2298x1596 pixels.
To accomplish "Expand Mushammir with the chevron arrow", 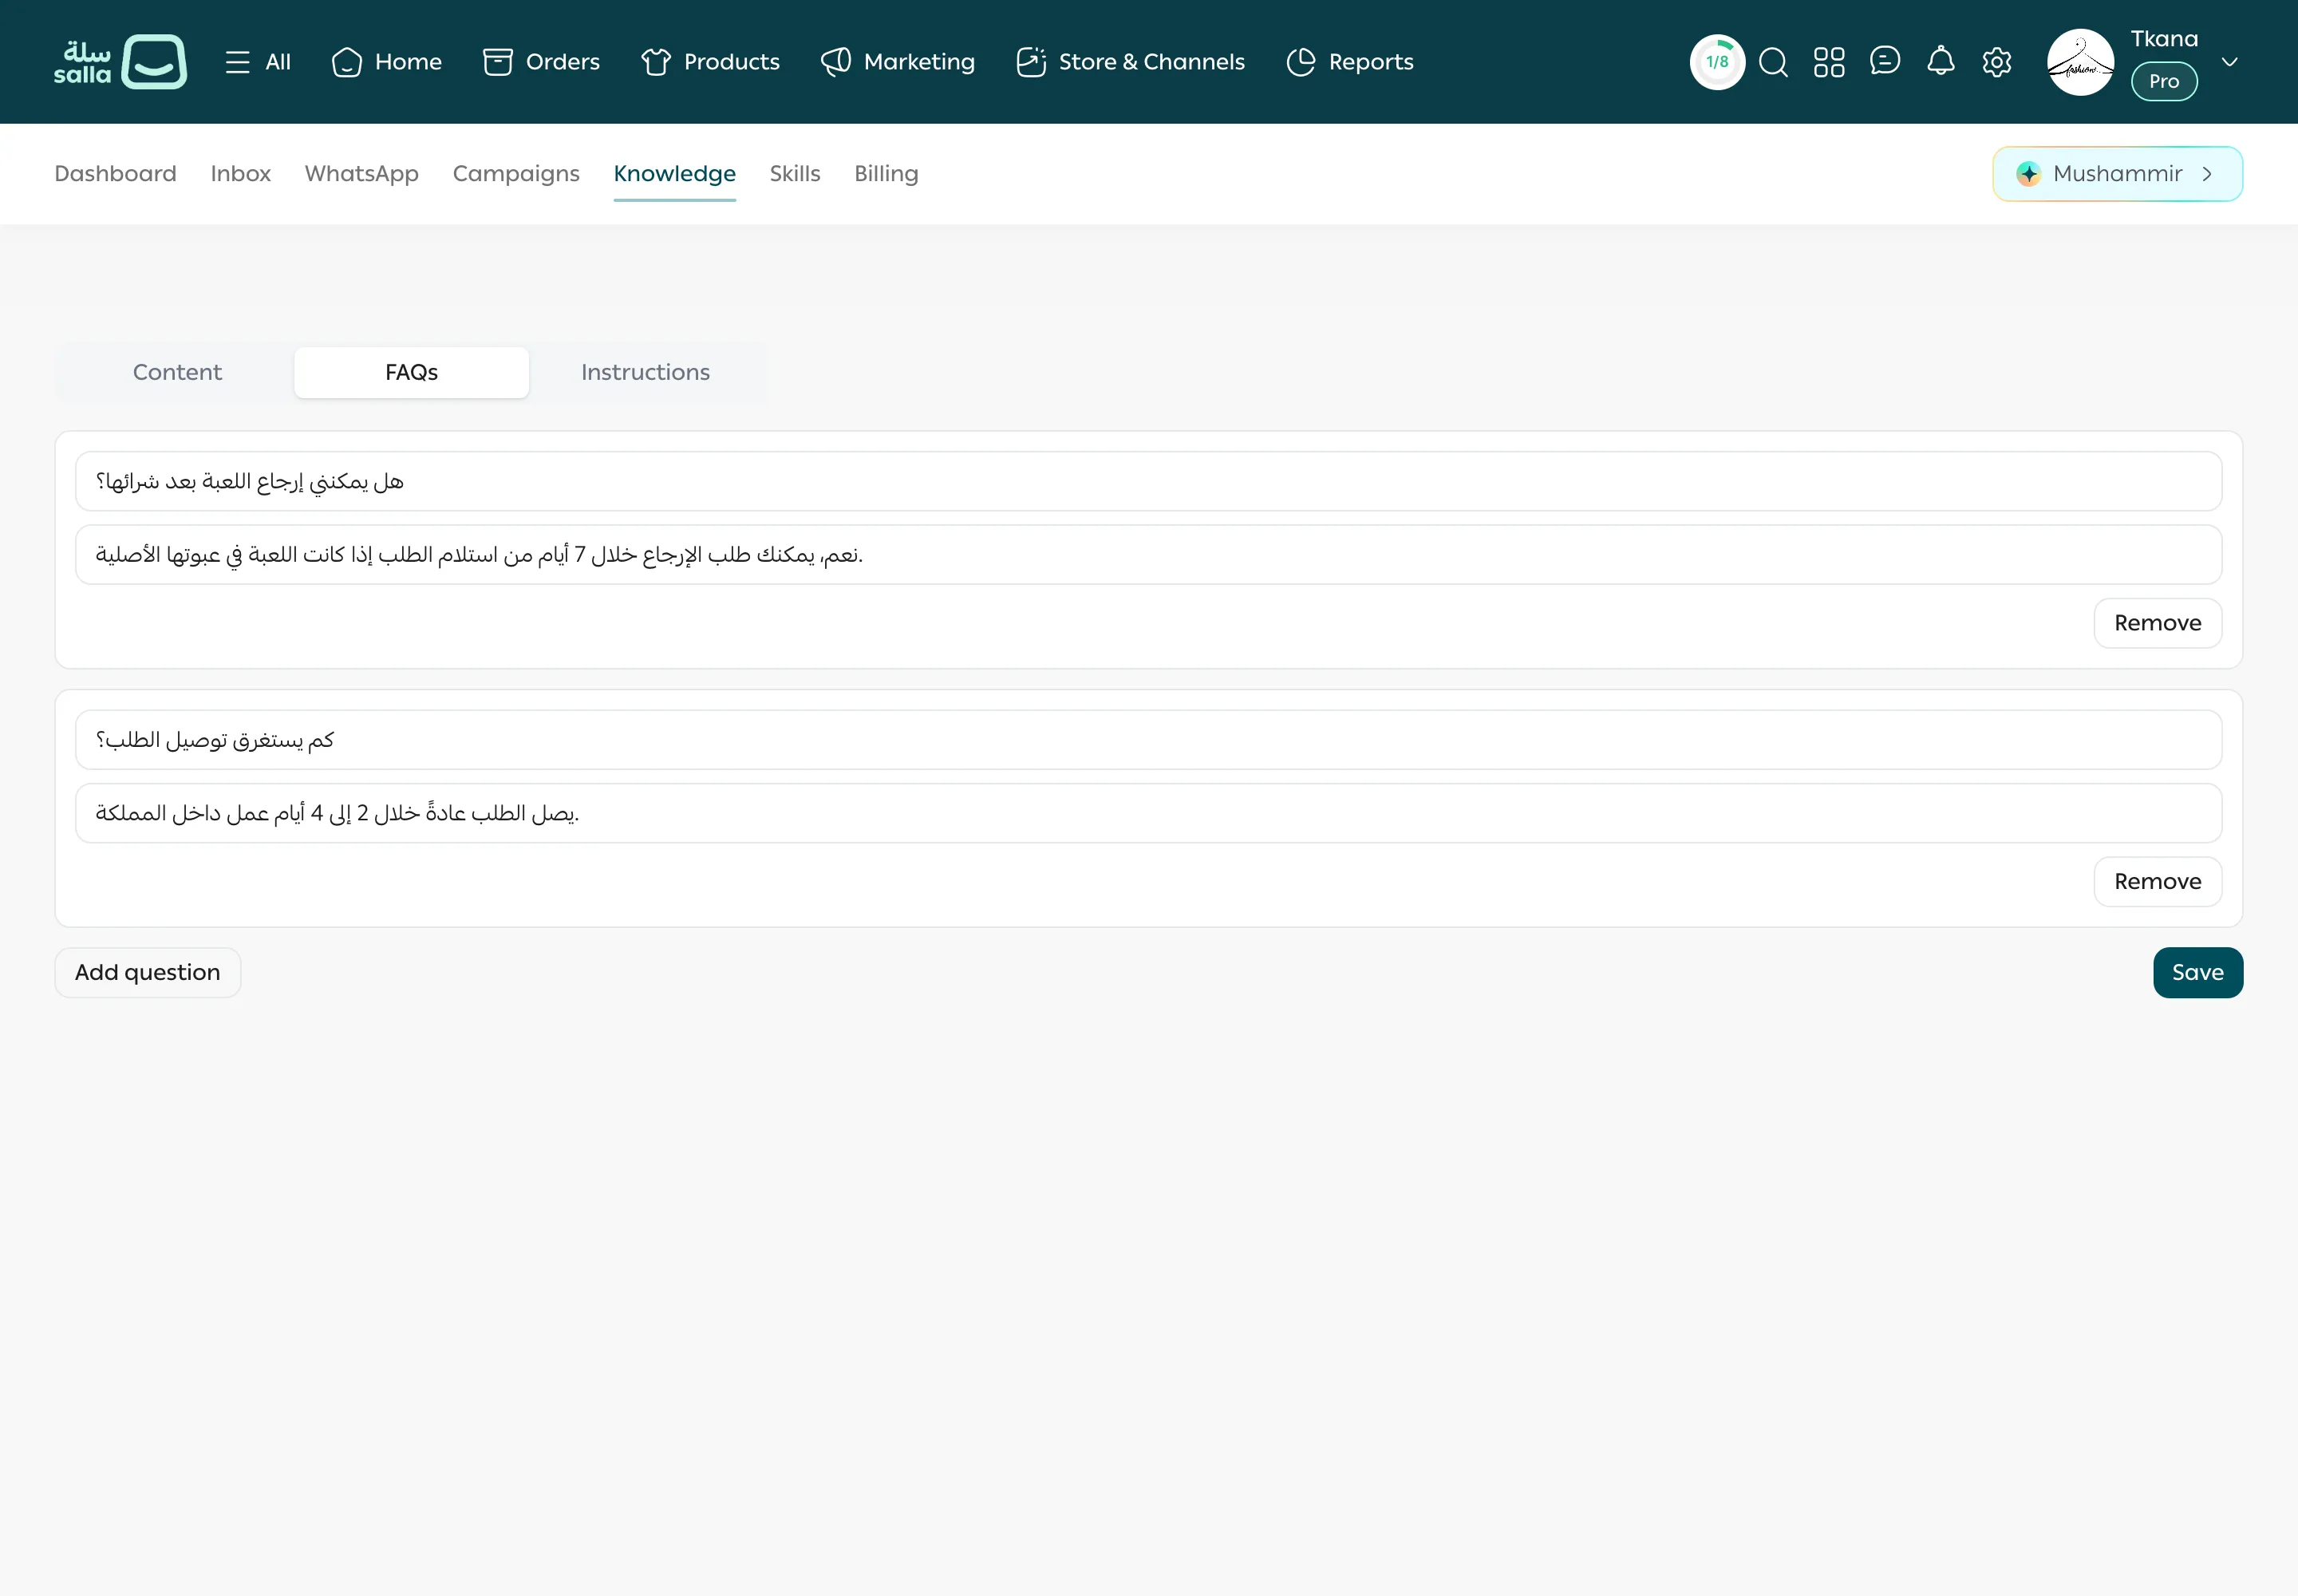I will point(2207,174).
